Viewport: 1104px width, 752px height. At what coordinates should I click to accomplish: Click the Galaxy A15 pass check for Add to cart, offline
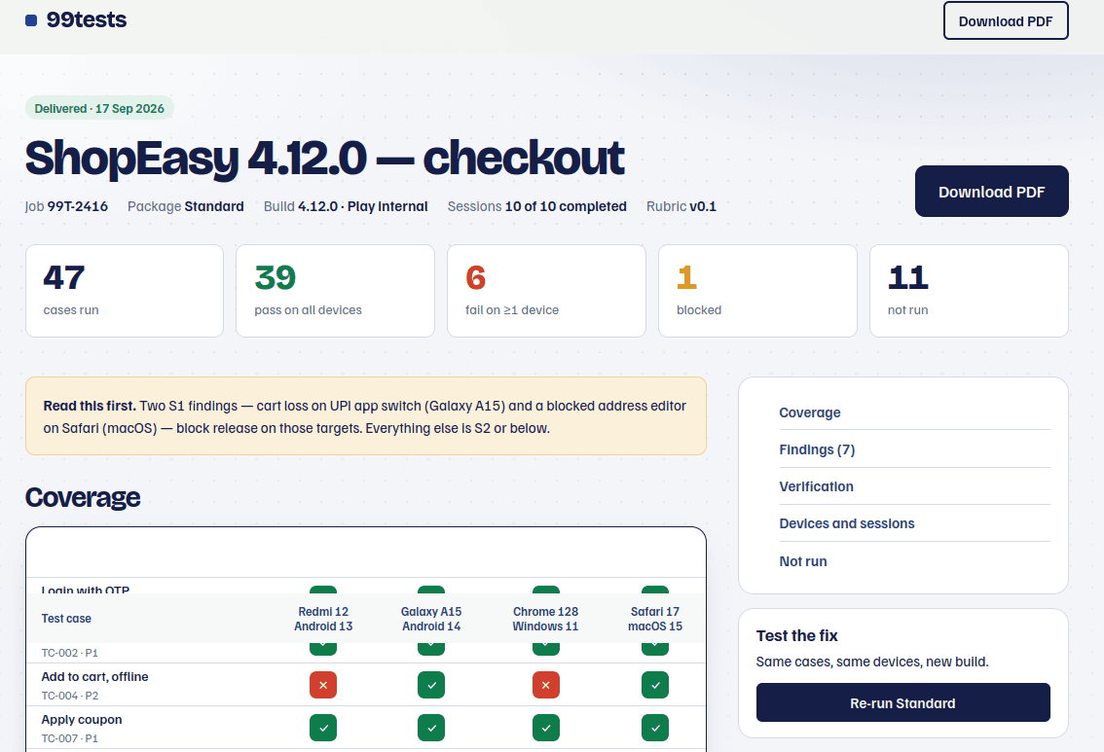pos(431,685)
